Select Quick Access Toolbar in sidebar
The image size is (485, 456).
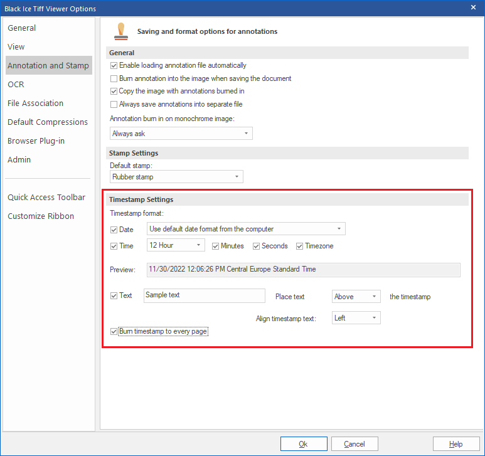pyautogui.click(x=46, y=198)
